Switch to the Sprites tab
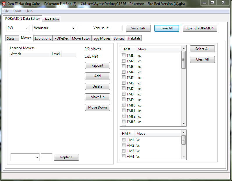Screen dimensions: 232x181 click(x=119, y=38)
